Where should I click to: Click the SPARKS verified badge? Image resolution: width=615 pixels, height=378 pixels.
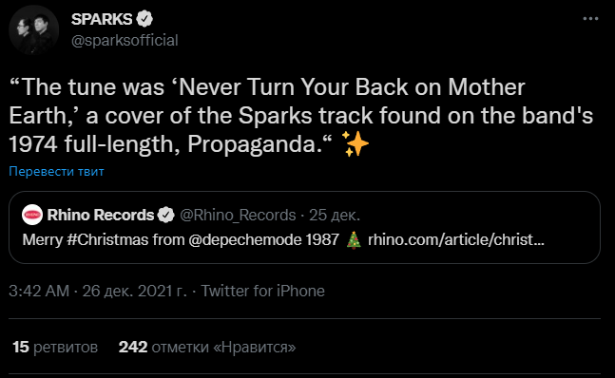(x=144, y=19)
